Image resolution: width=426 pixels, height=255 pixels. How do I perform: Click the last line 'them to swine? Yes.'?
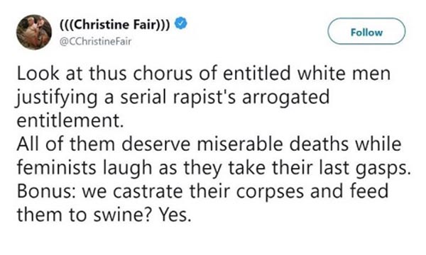[104, 215]
